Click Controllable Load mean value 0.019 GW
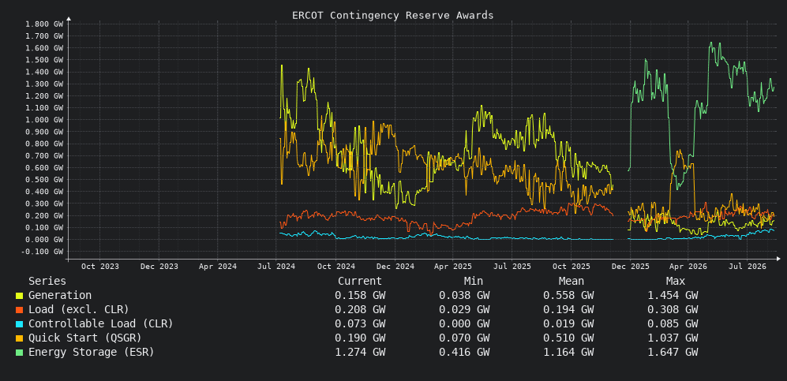The width and height of the screenshot is (787, 381). 568,324
